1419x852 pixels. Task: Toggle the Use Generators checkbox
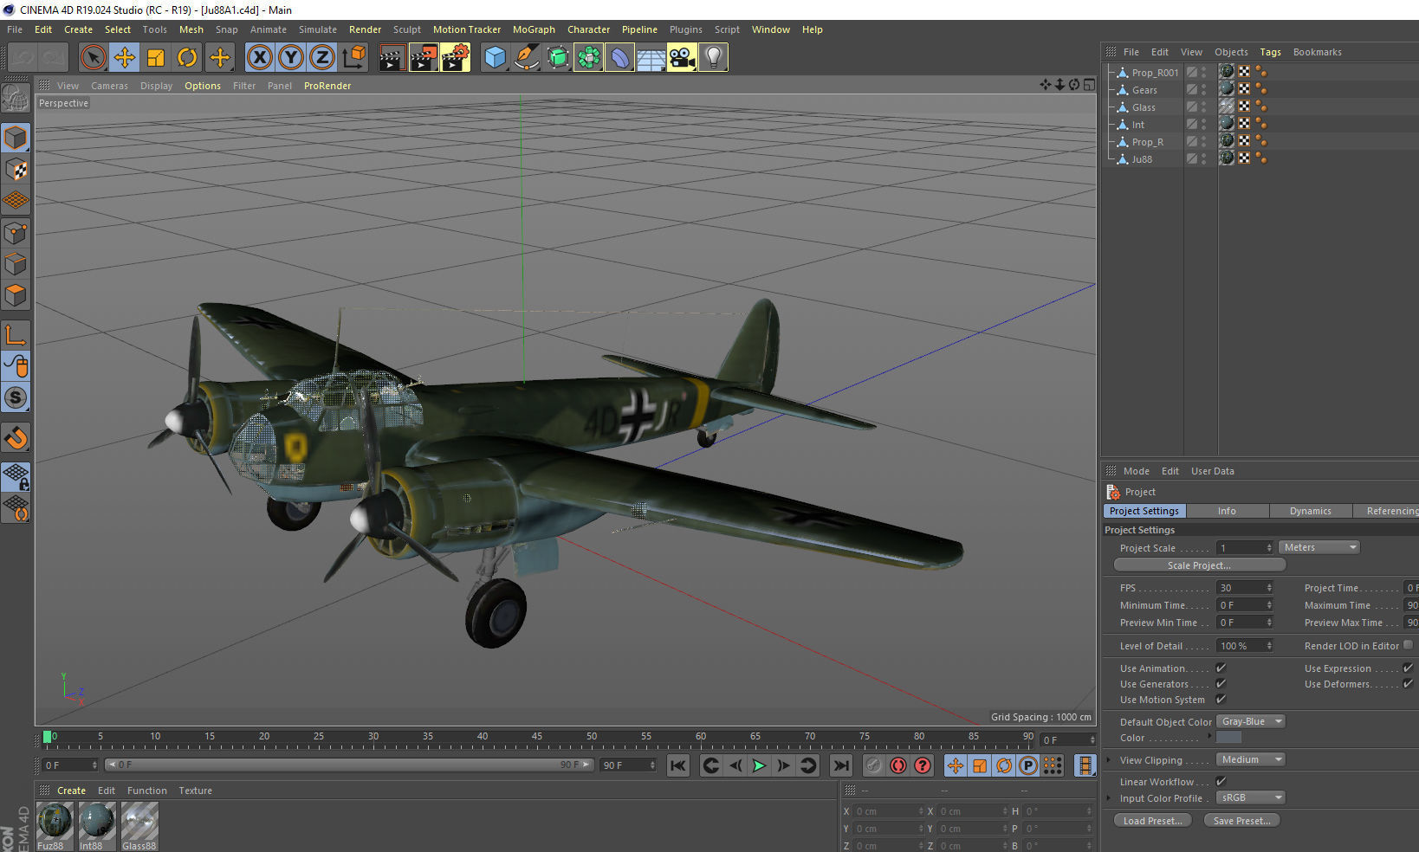click(x=1221, y=683)
